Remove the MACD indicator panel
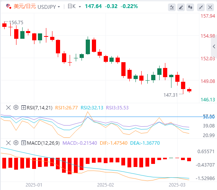 pos(8,143)
